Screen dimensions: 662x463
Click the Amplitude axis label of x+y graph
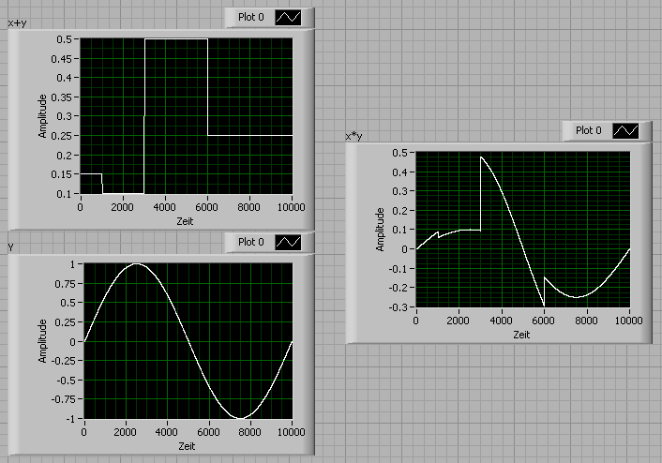pos(42,116)
